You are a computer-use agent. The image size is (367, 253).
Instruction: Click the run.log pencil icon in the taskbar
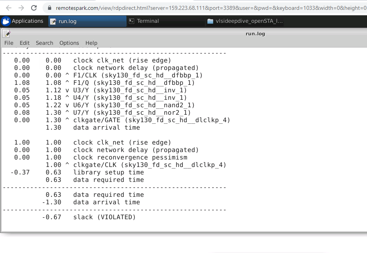pyautogui.click(x=53, y=21)
